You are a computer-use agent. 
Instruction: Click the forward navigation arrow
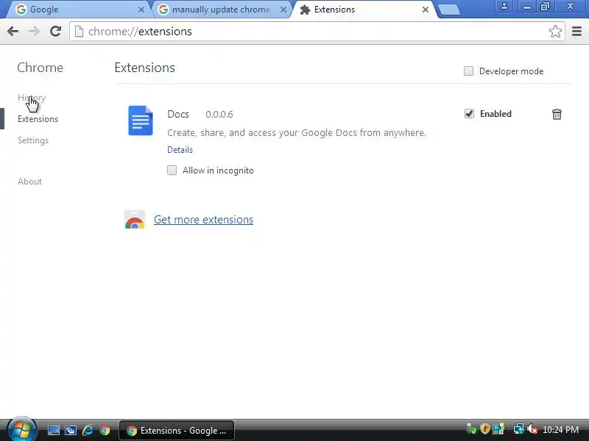coord(34,32)
